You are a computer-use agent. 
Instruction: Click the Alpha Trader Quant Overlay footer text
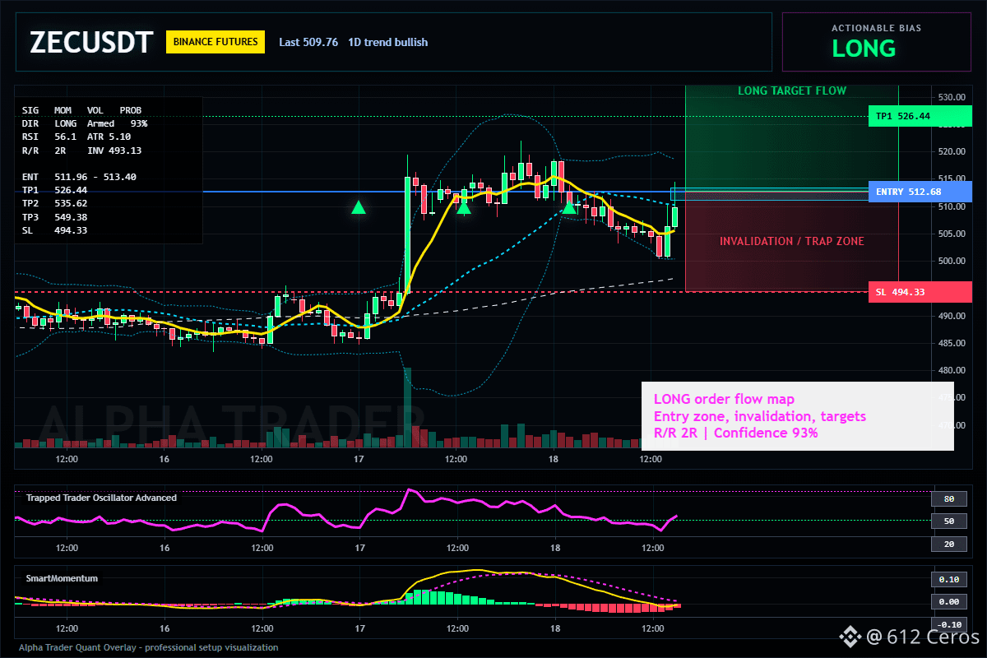[x=149, y=647]
